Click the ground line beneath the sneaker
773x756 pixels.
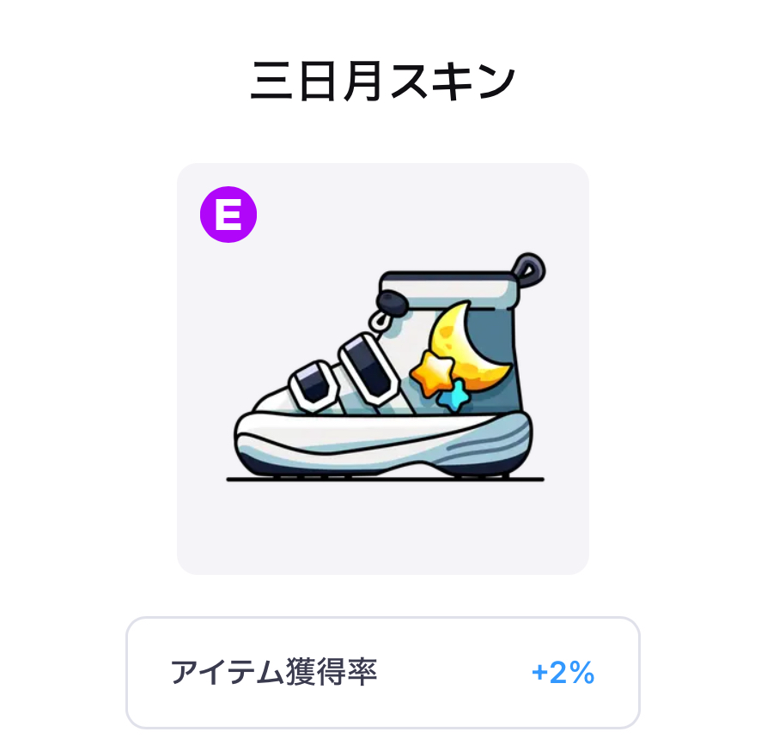pyautogui.click(x=385, y=479)
